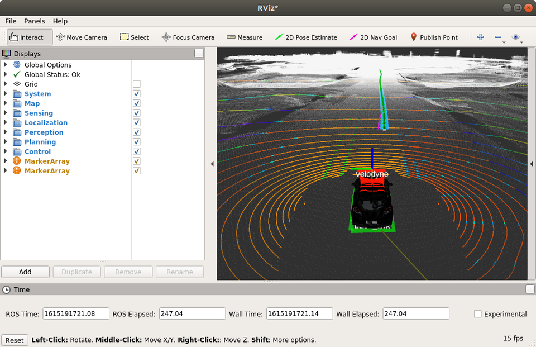Click the ROS Time field
This screenshot has width=536, height=347.
(x=76, y=314)
